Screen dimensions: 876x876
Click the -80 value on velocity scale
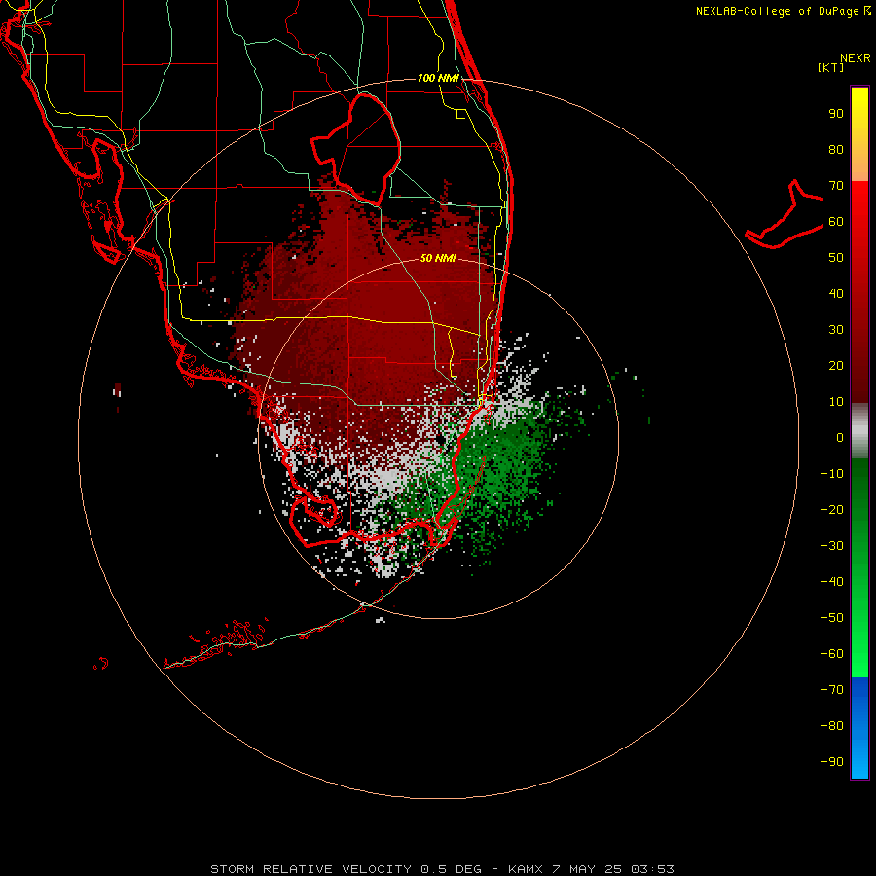[832, 726]
